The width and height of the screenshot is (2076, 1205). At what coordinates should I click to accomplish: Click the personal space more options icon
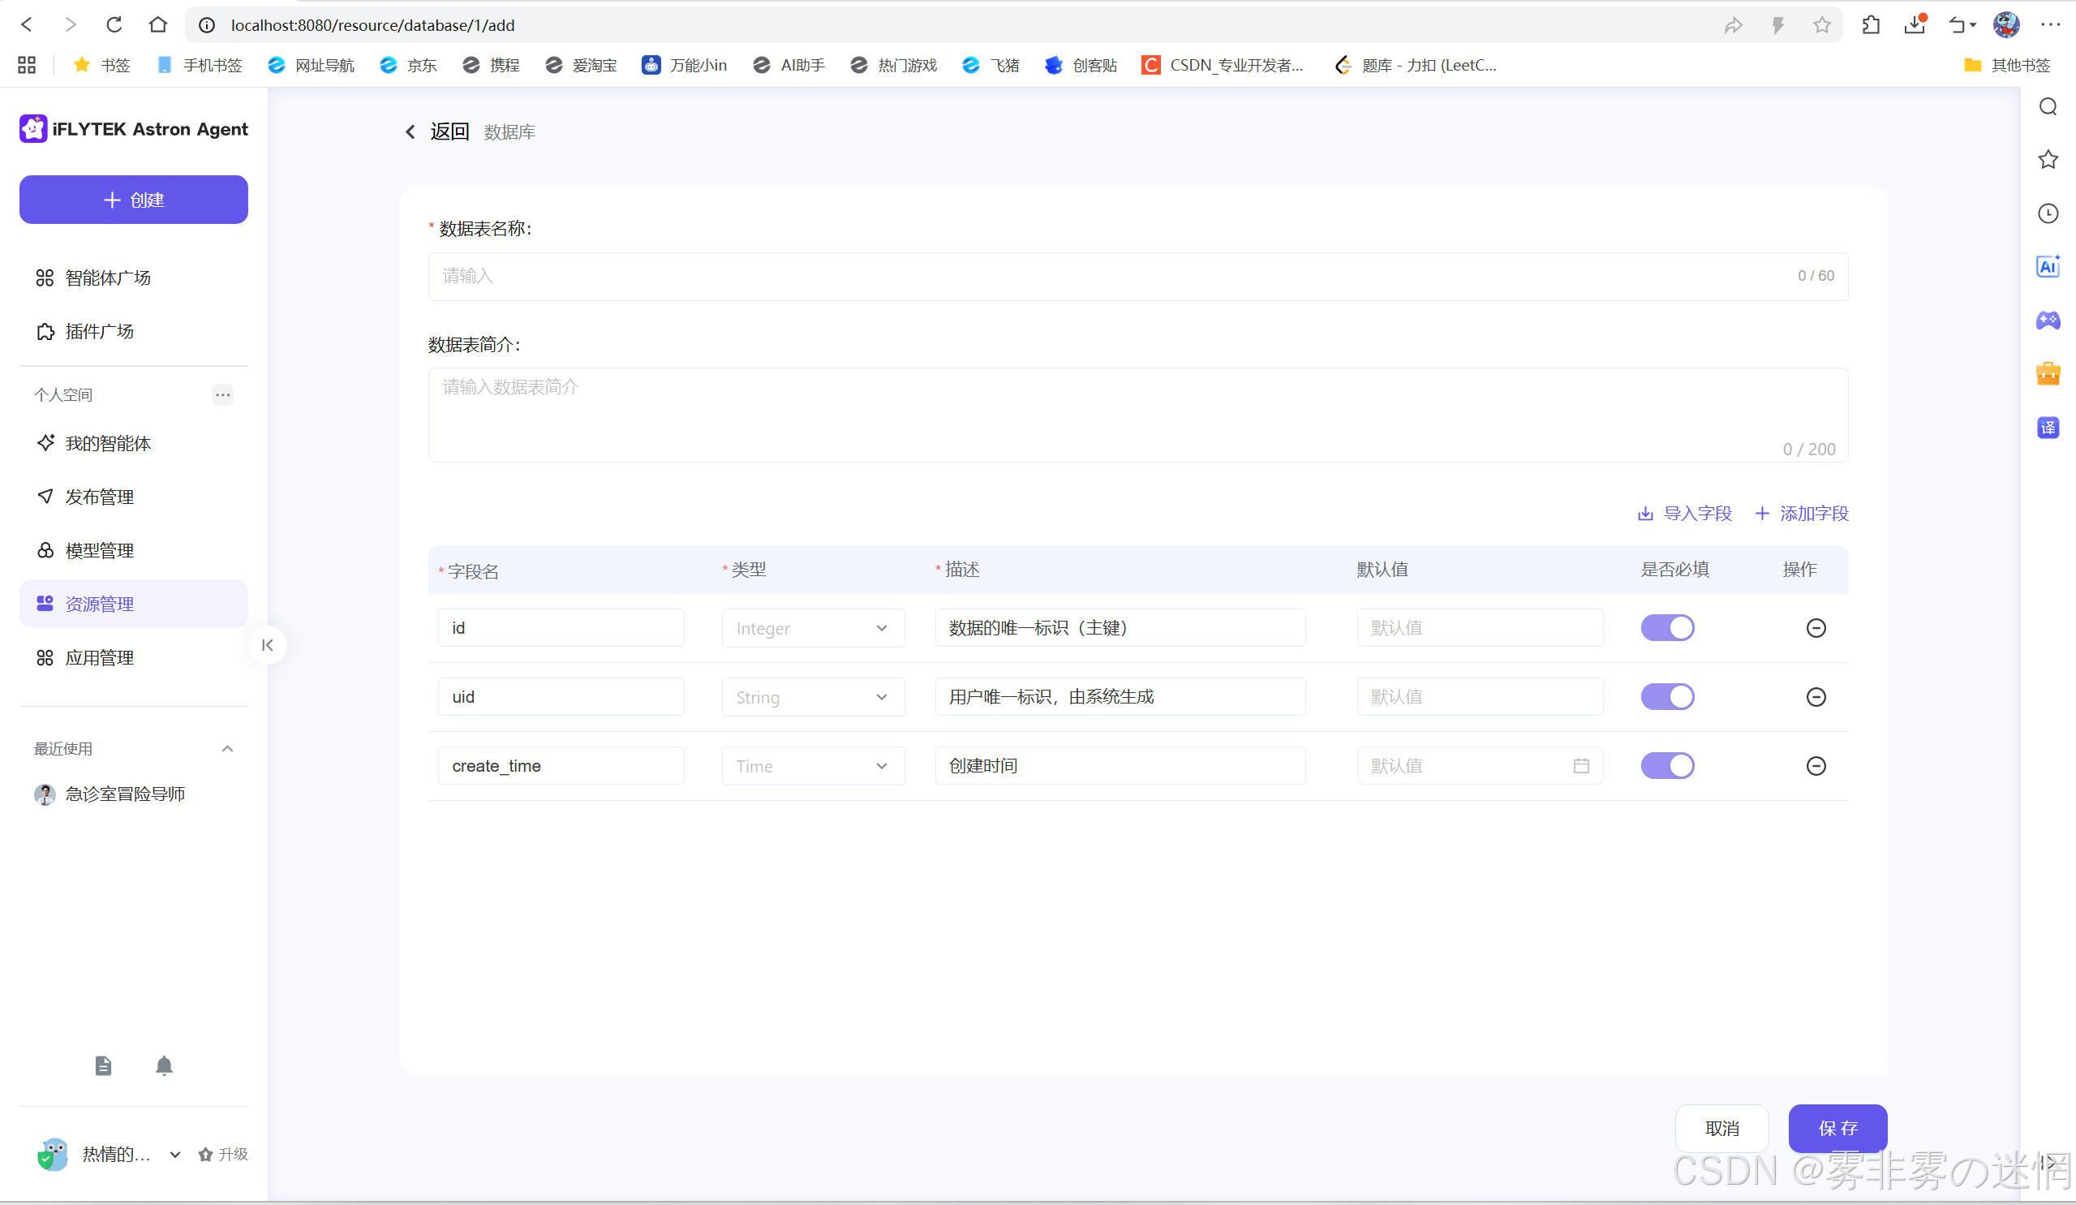(x=222, y=395)
